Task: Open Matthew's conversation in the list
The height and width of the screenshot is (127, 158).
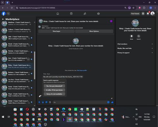Action: [17, 23]
